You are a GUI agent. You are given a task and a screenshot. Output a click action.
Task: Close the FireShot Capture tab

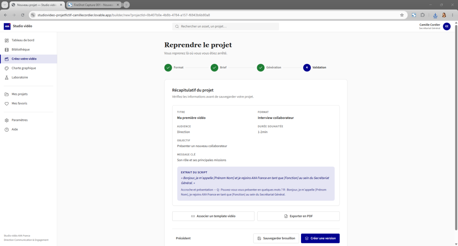(118, 5)
